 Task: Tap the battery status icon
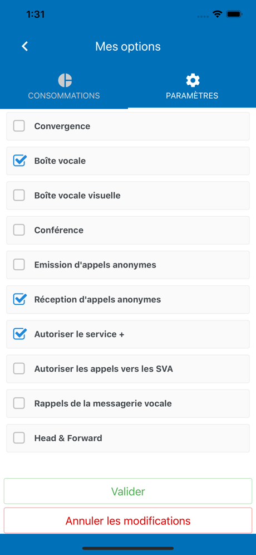click(x=234, y=14)
